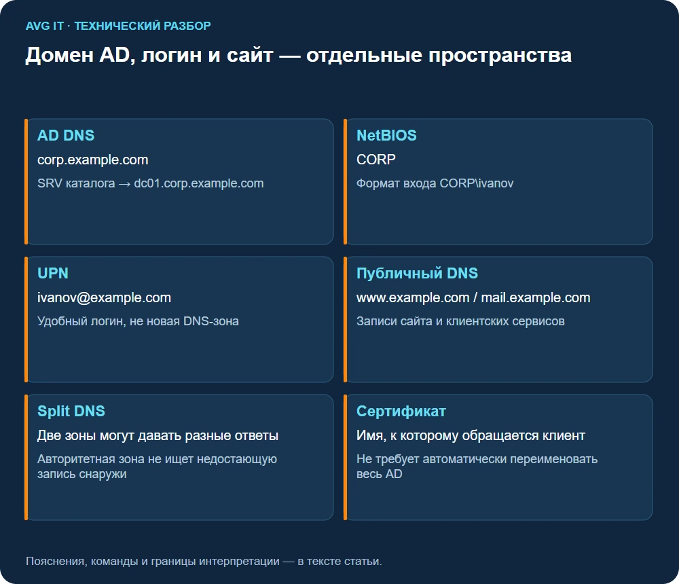The width and height of the screenshot is (679, 584).
Task: Click the text 'Формат входа CORP\ivanov'
Action: (435, 183)
